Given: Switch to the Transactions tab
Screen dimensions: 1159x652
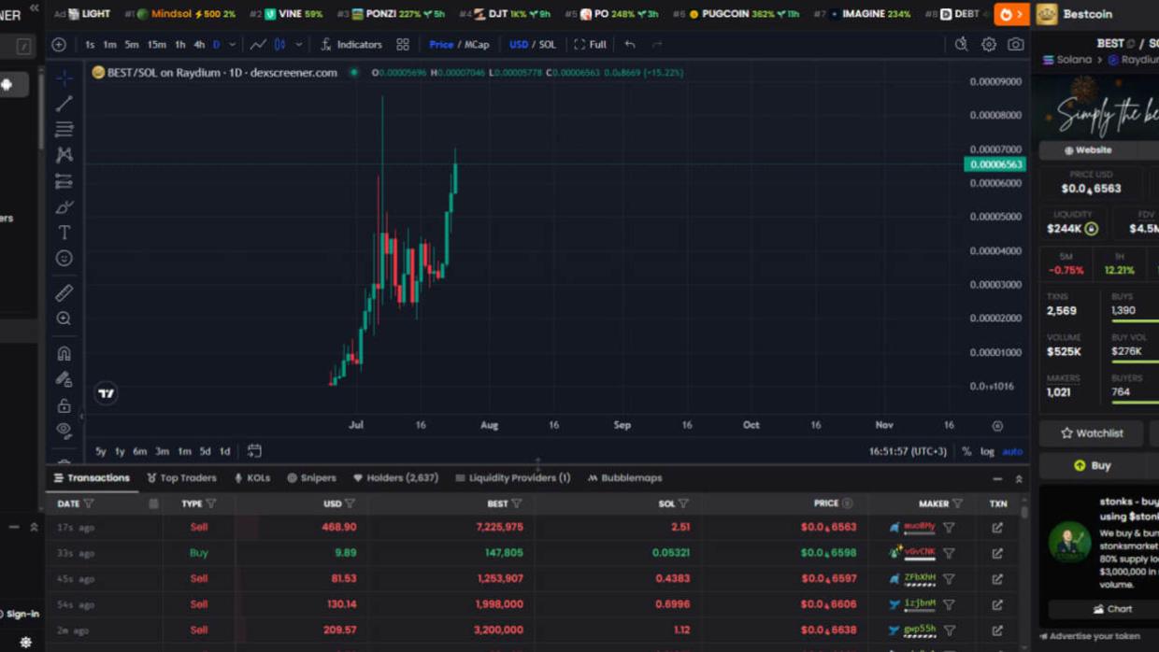Looking at the screenshot, I should 92,478.
